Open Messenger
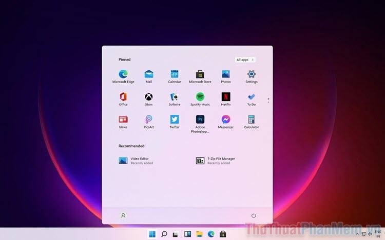 point(226,122)
